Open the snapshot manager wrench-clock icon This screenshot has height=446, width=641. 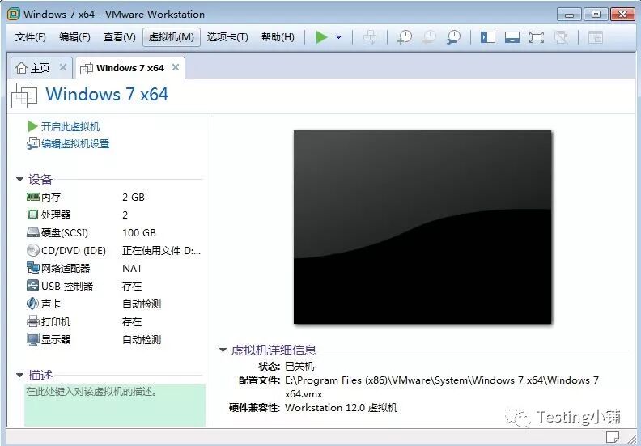click(x=454, y=37)
